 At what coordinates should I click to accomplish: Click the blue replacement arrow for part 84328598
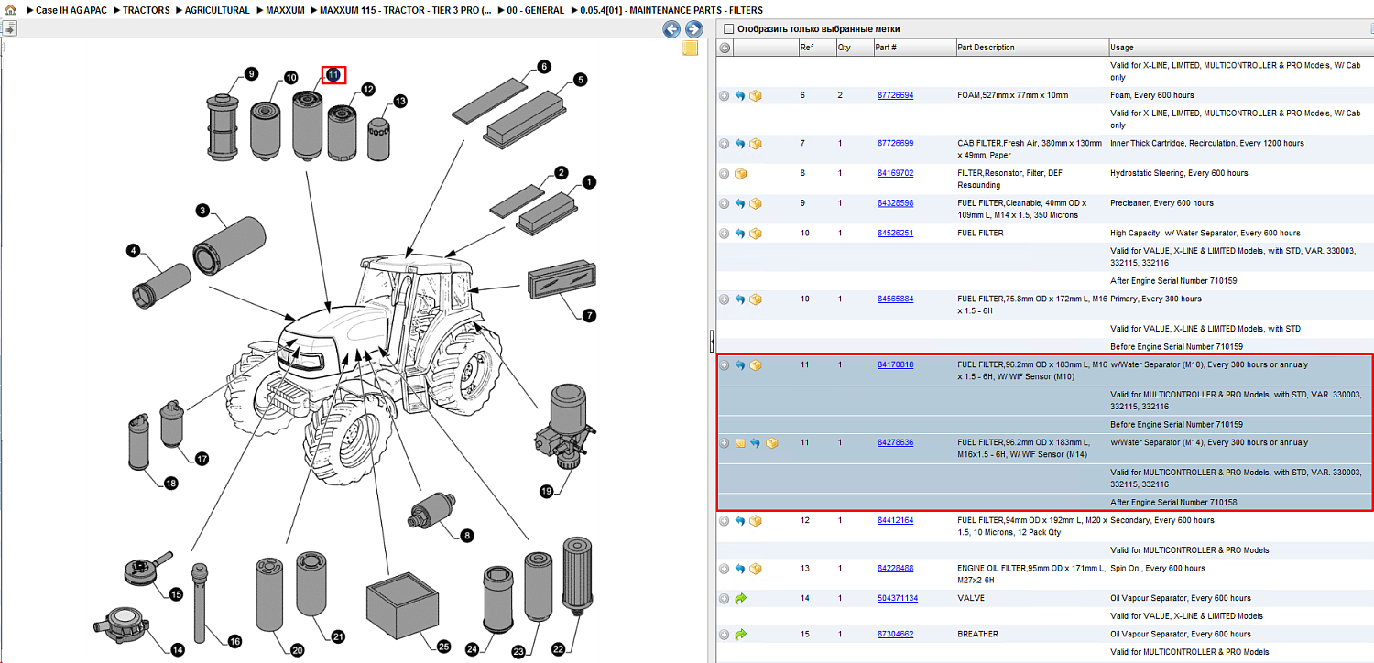(x=740, y=203)
